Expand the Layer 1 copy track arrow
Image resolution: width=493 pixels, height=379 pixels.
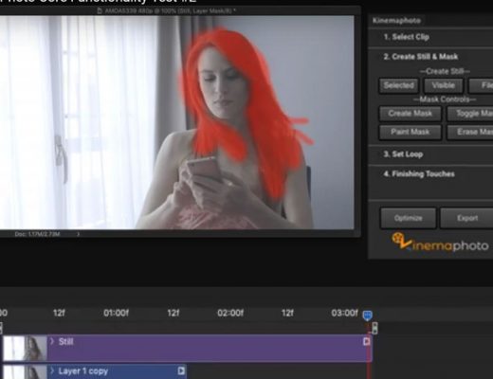pyautogui.click(x=52, y=370)
